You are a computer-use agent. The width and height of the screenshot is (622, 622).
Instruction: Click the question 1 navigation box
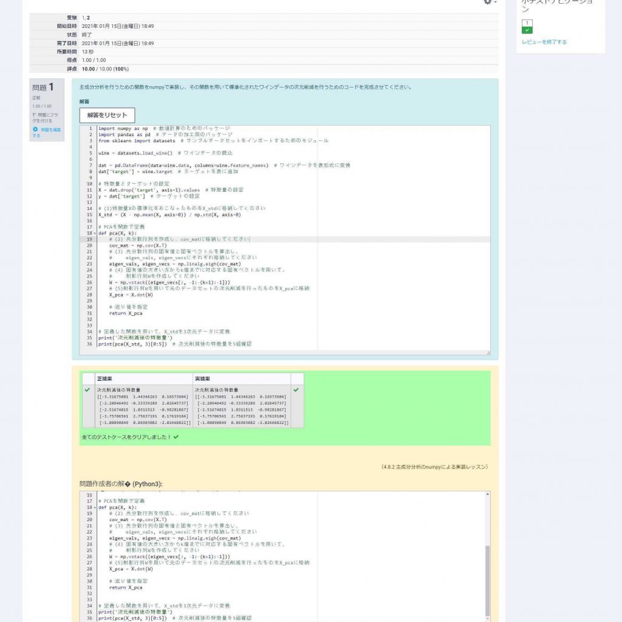click(x=527, y=26)
